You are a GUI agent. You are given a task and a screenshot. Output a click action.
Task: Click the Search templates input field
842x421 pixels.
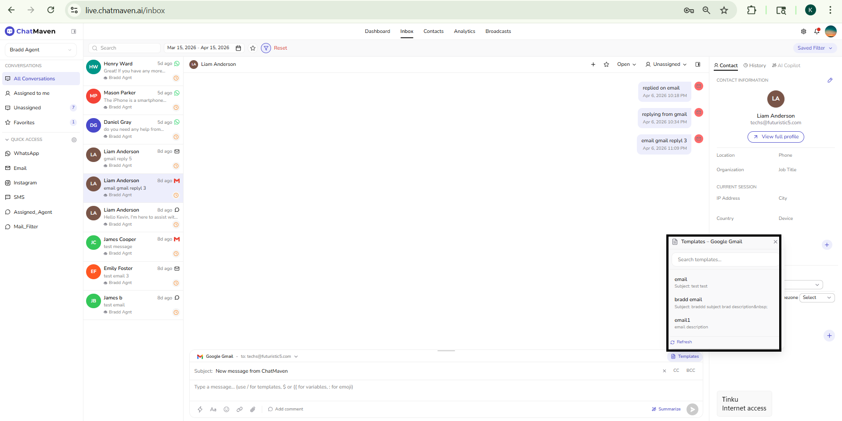tap(723, 259)
